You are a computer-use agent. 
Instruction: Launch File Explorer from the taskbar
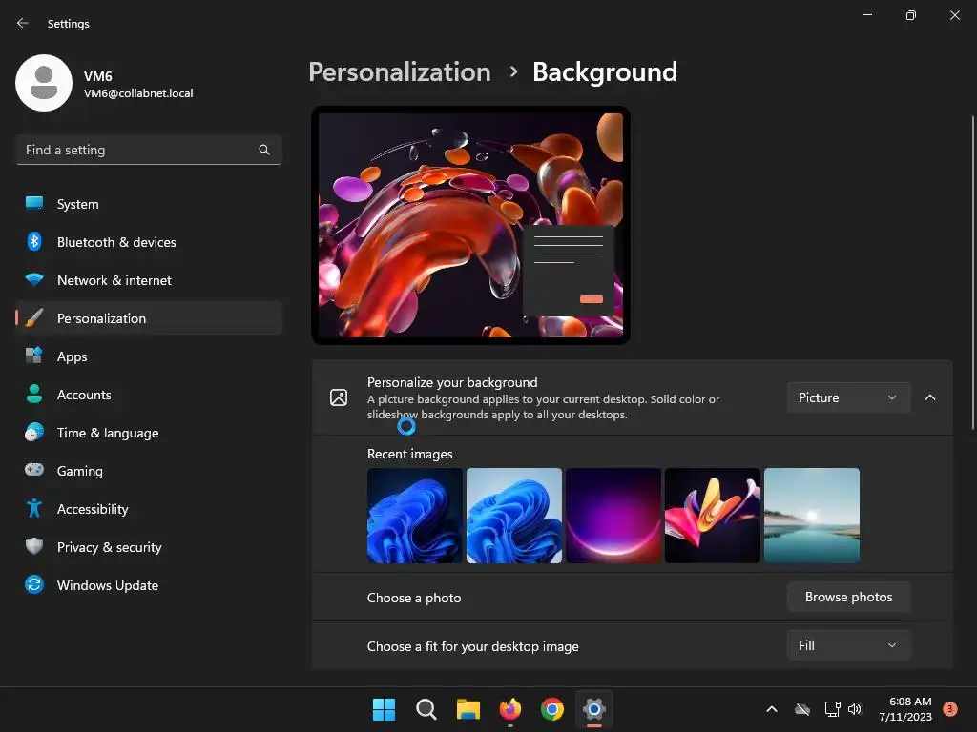click(468, 709)
